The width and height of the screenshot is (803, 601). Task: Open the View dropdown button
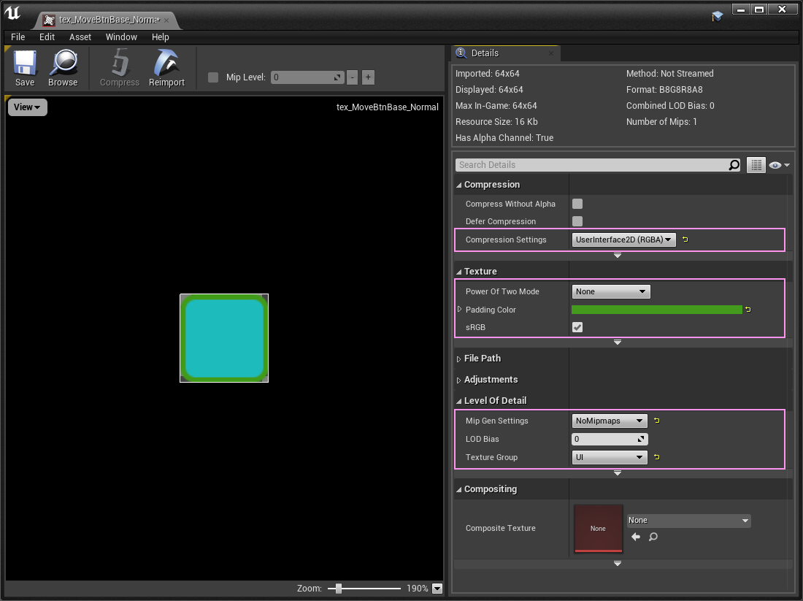(27, 107)
